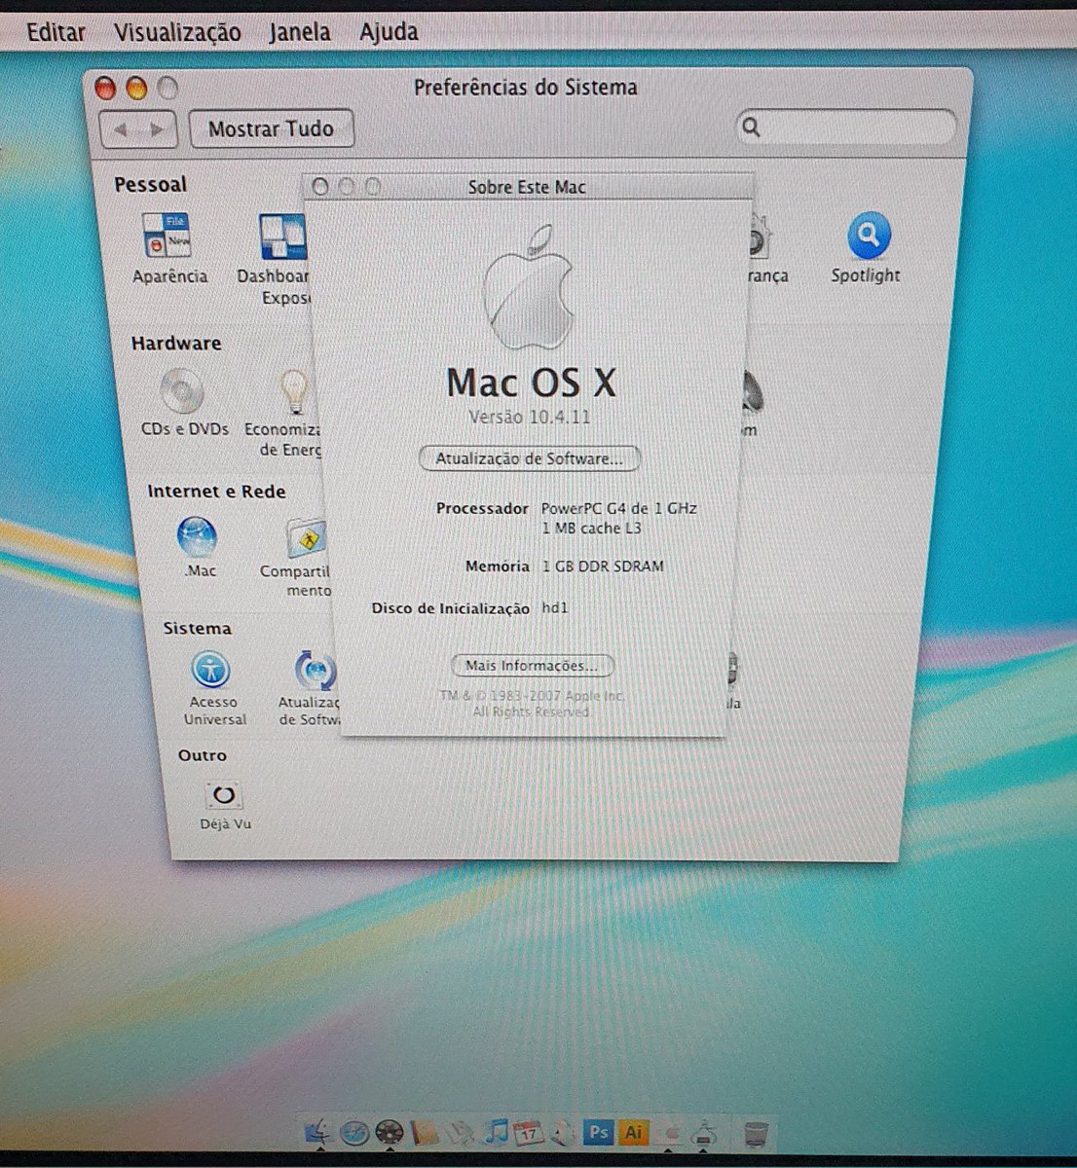This screenshot has height=1168, width=1077.
Task: Click the Finder icon in the Dock
Action: (318, 1132)
